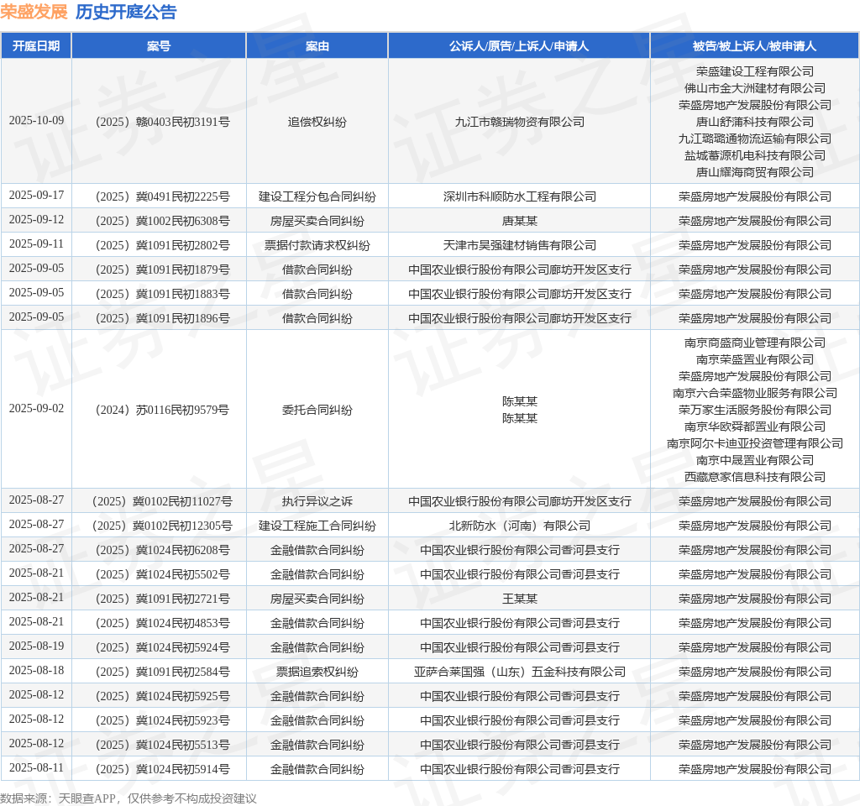Click defendant 唐山舒蒲科技有限公司
This screenshot has width=860, height=806.
[x=755, y=122]
